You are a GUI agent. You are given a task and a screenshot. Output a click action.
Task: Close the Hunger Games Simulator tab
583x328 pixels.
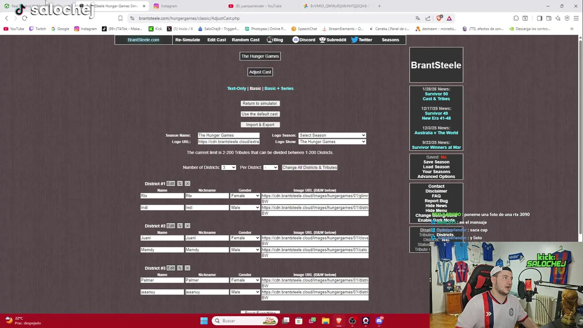pyautogui.click(x=144, y=6)
